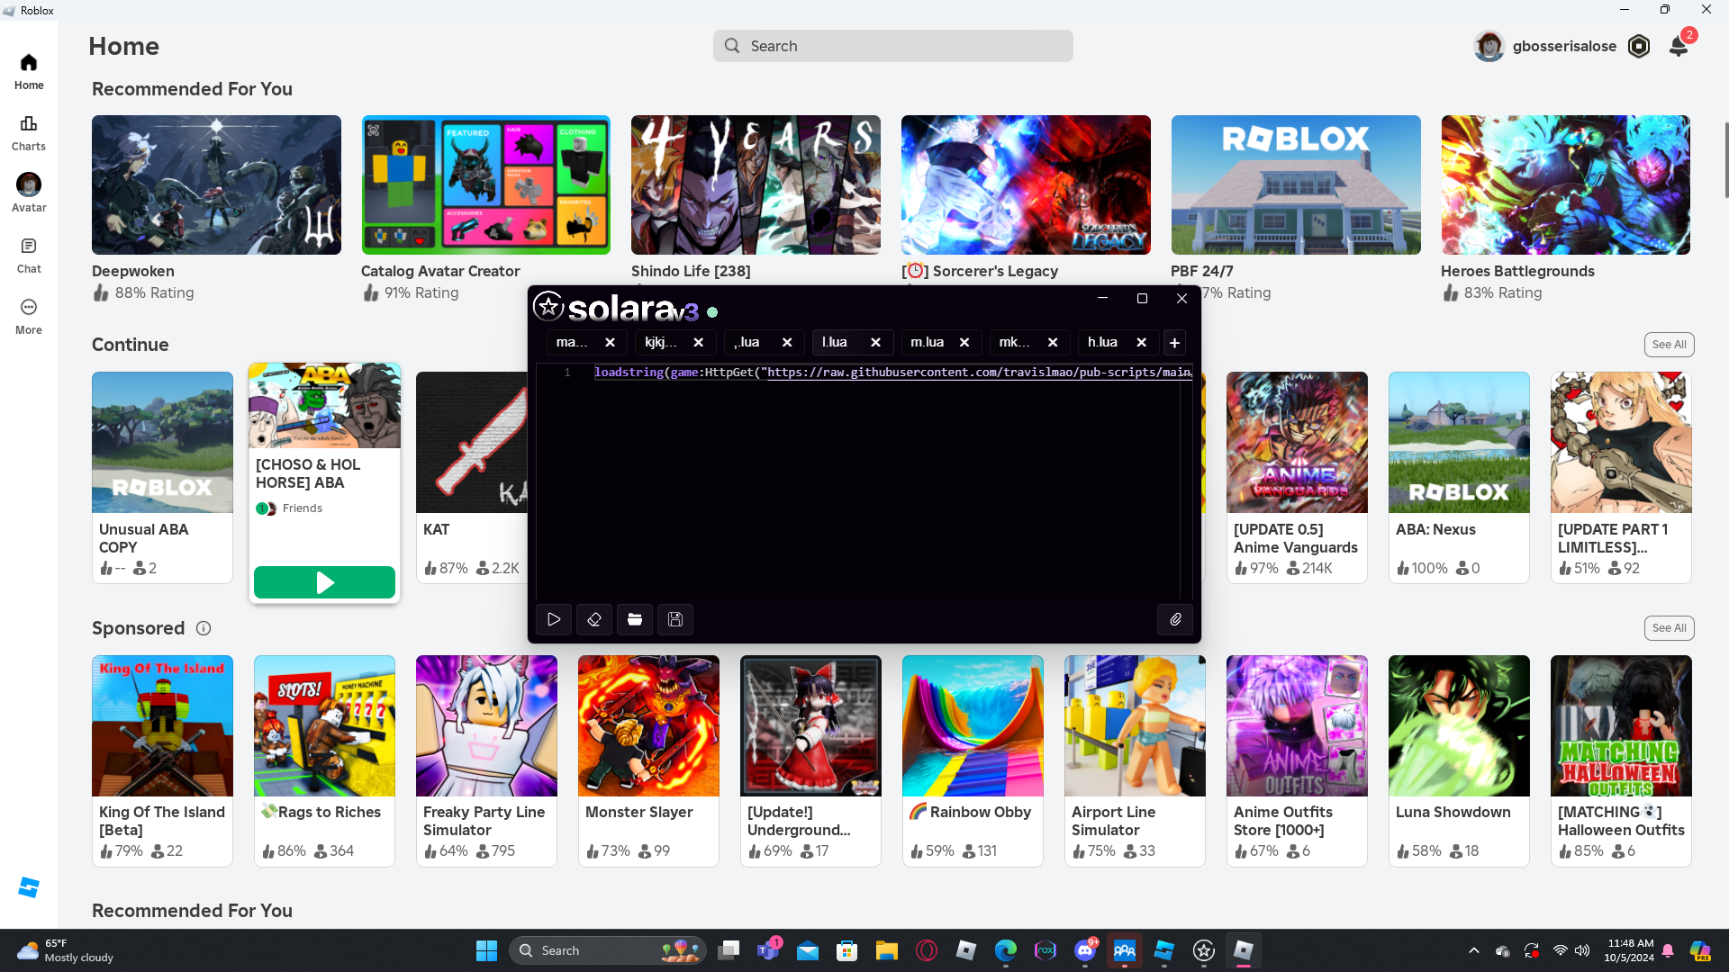The image size is (1729, 972).
Task: Click See All for Continue section
Action: tap(1669, 345)
